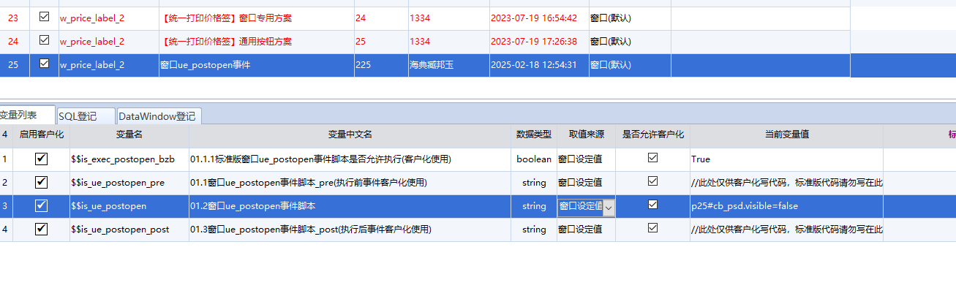Screen dimensions: 956x307
Task: Uncheck 启用客户化 for $$is_ue_postopen row
Action: point(42,205)
